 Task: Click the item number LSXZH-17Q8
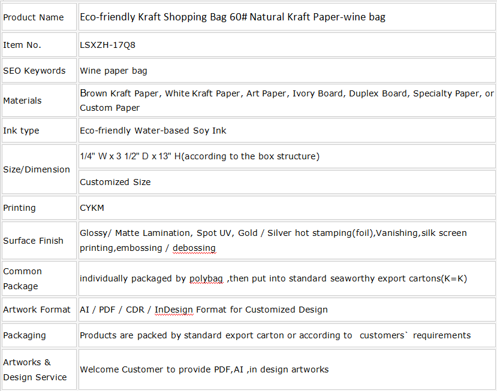pyautogui.click(x=107, y=45)
